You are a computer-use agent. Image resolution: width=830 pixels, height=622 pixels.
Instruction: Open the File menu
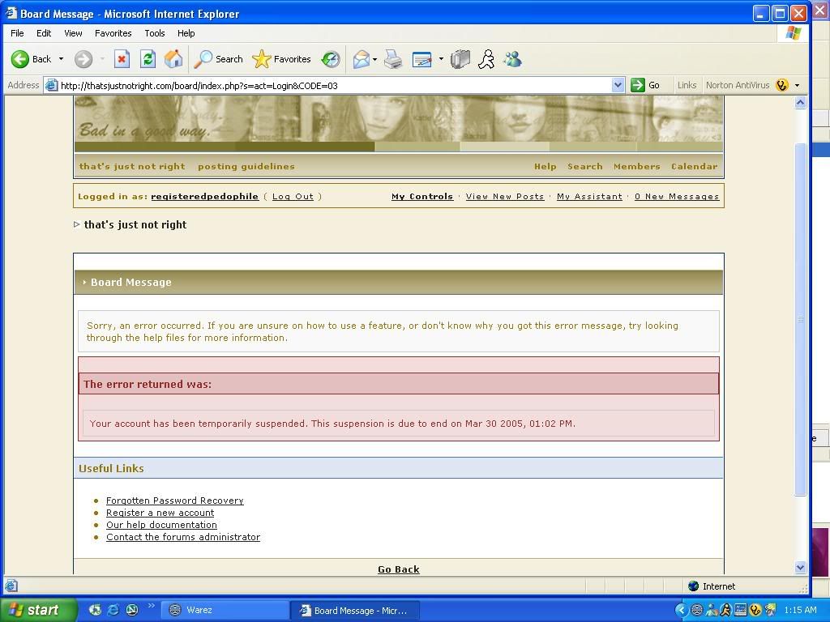click(x=17, y=32)
